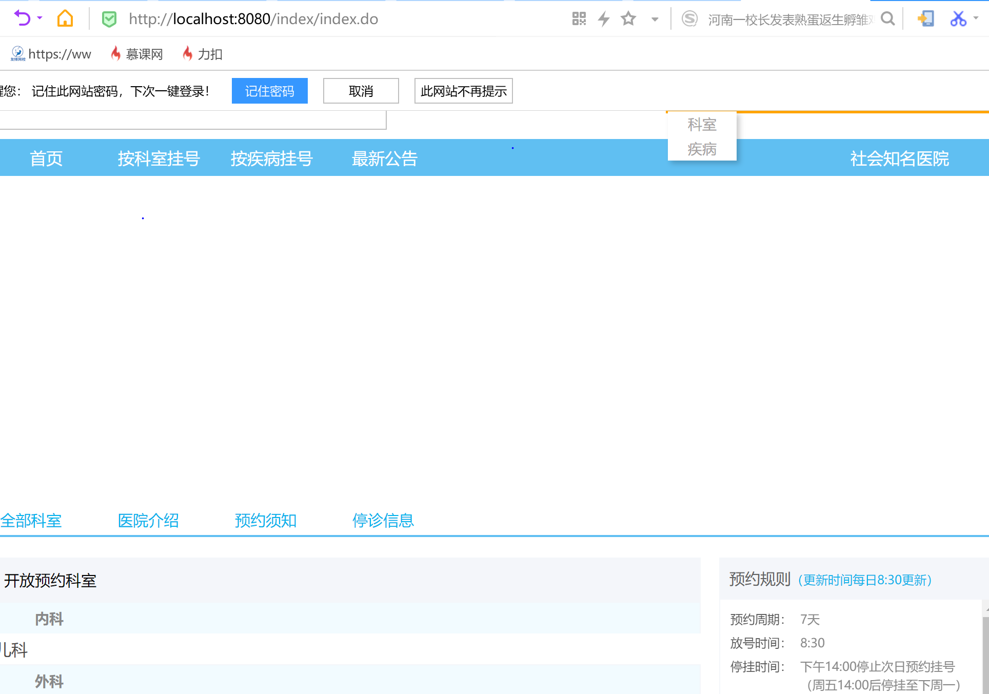
Task: Click the 此网站不再提示 button
Action: [x=464, y=91]
